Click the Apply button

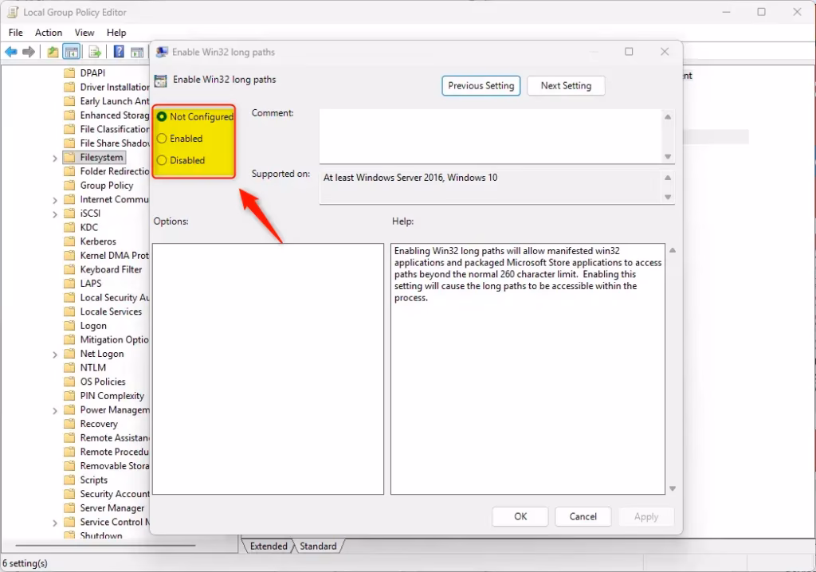645,516
